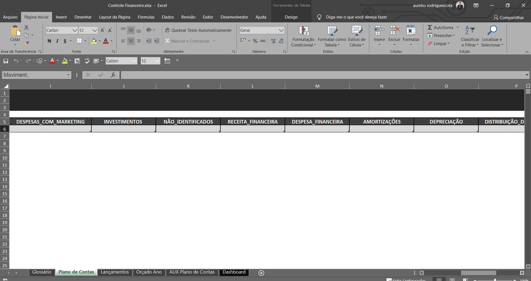Image resolution: width=531 pixels, height=281 pixels.
Task: Click Classificar e Filtrar in the ribbon
Action: 470,36
